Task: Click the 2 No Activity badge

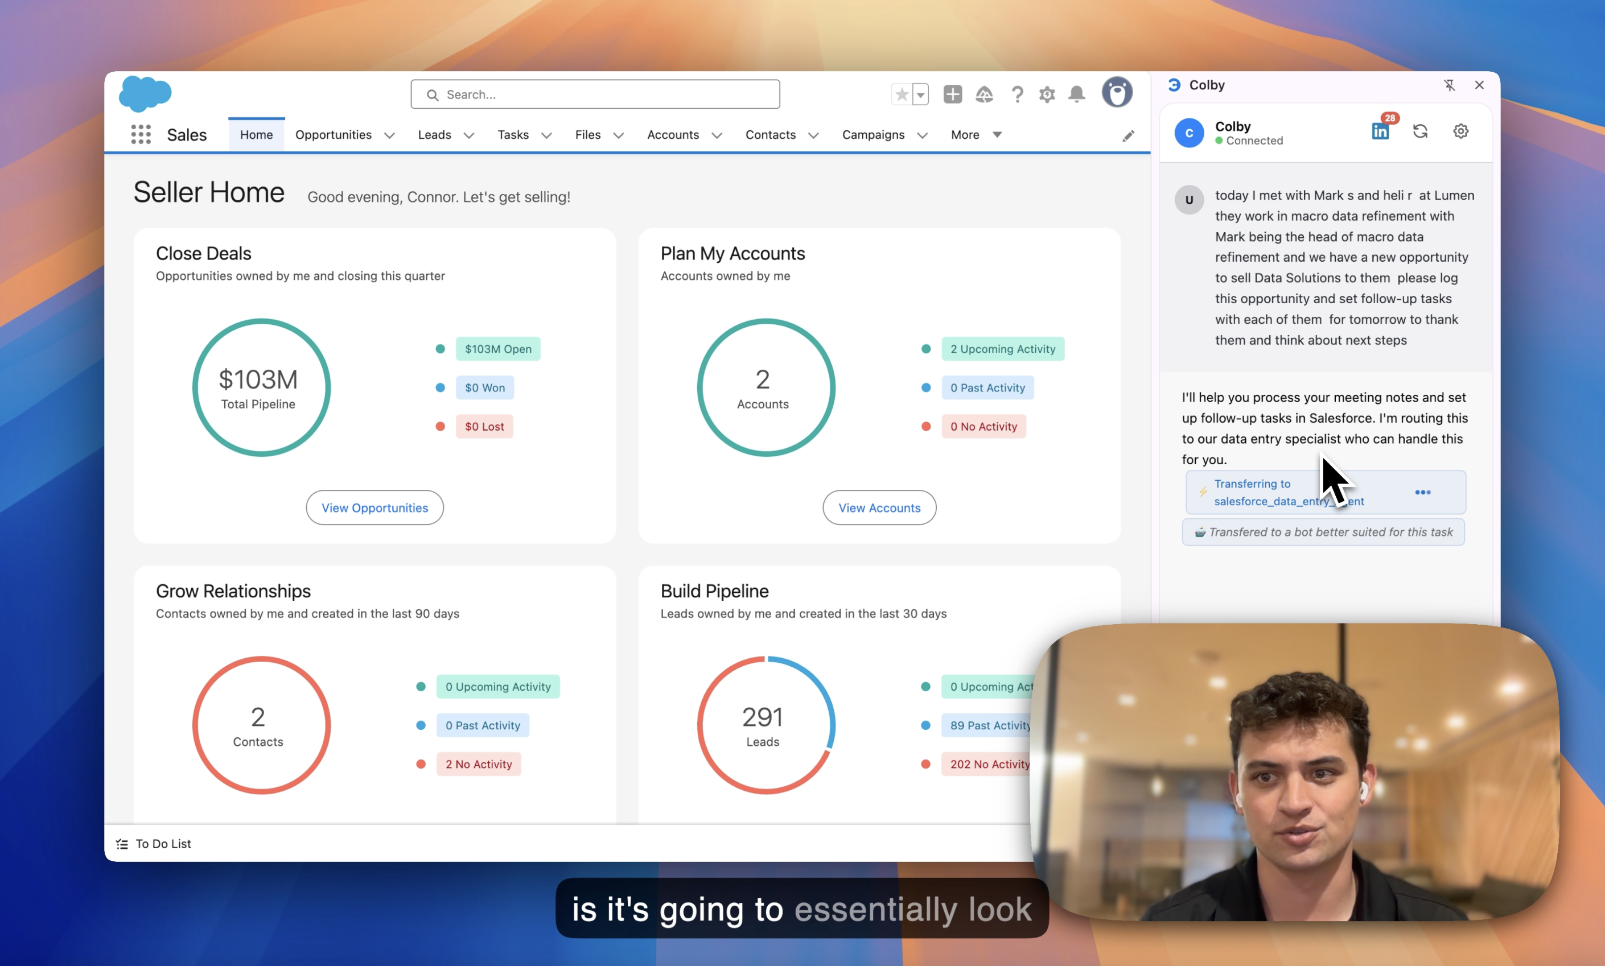Action: (x=479, y=764)
